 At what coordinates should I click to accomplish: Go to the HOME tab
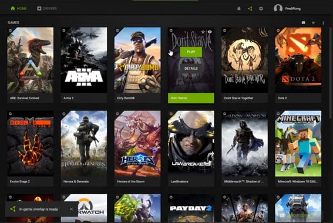coord(18,8)
